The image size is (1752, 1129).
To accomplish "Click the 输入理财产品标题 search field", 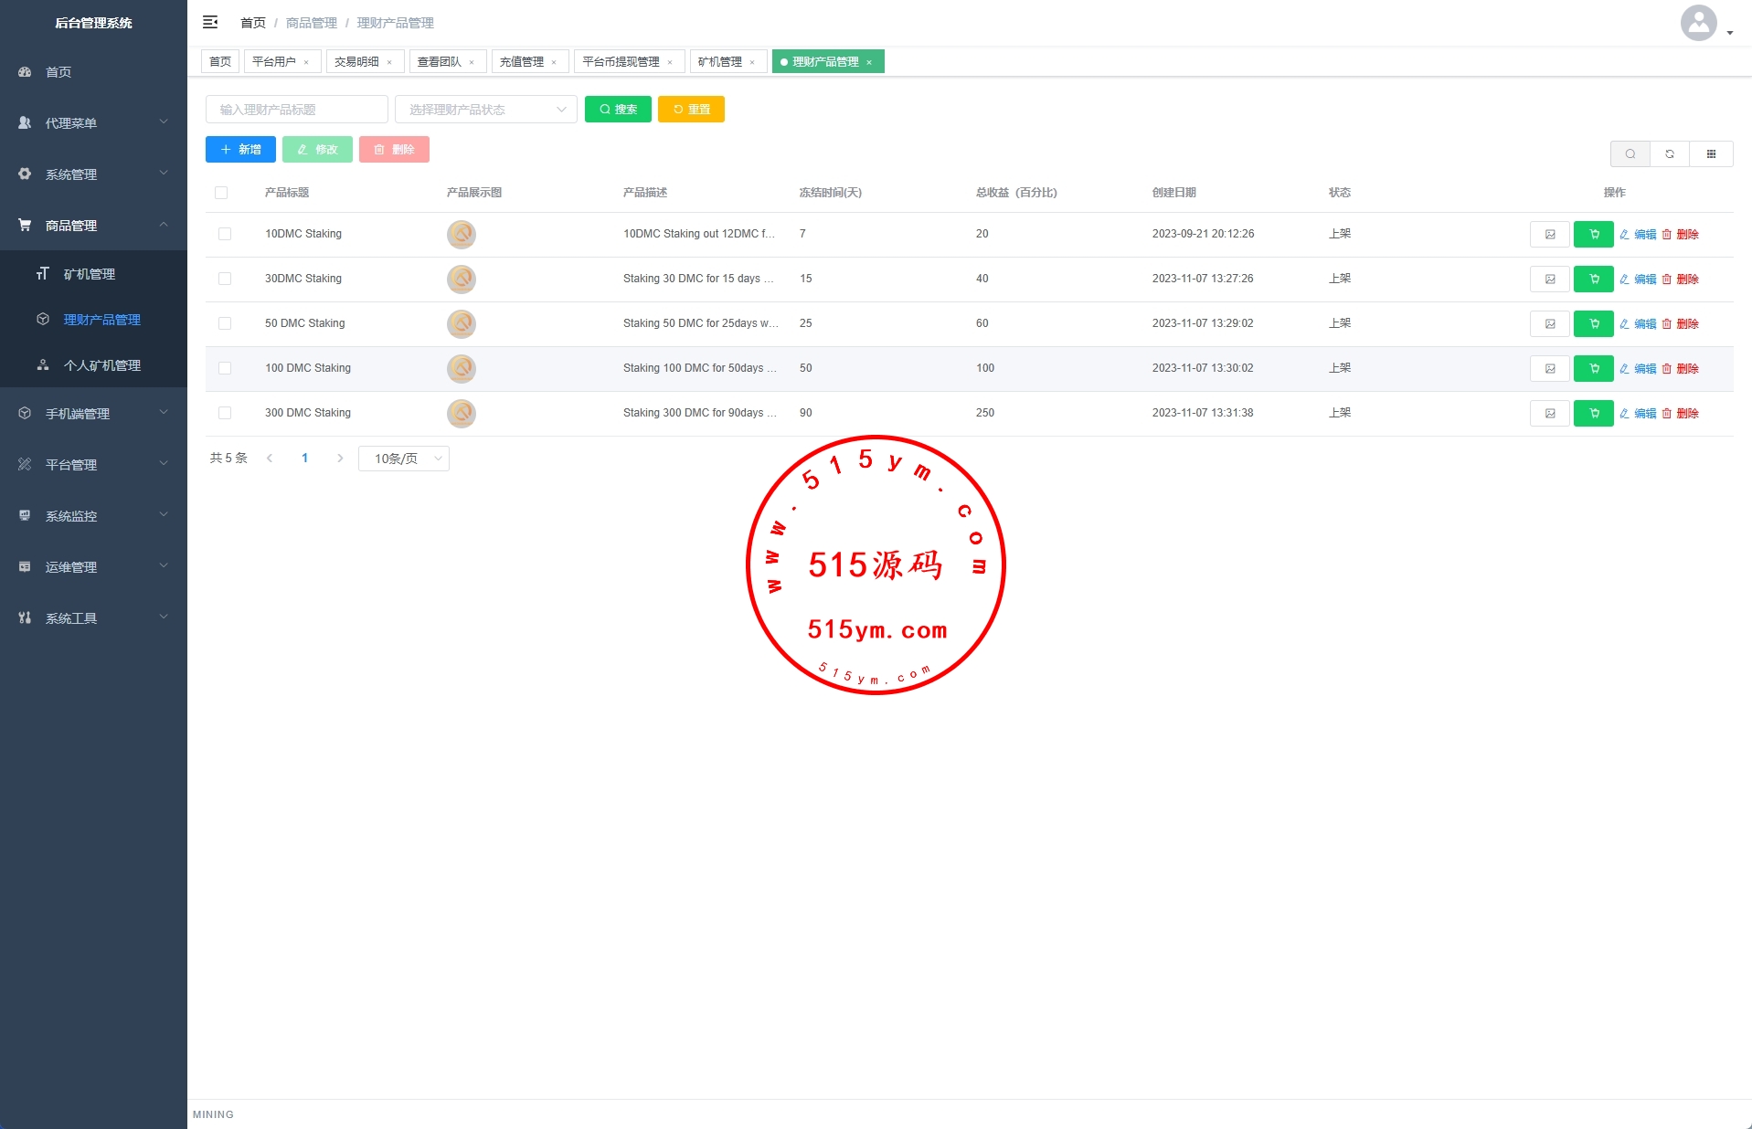I will coord(296,110).
